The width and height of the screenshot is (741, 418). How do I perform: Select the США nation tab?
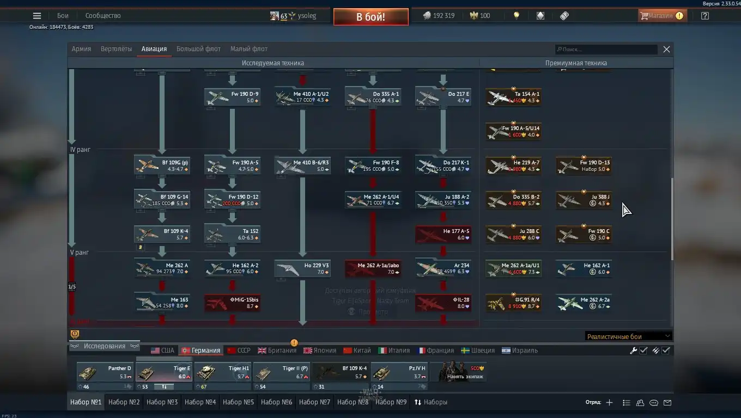coord(162,351)
